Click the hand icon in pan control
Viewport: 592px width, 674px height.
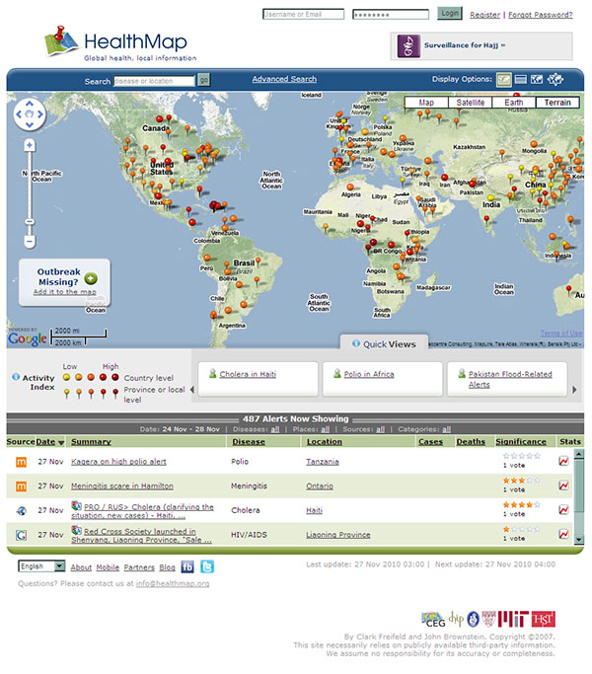[x=30, y=114]
